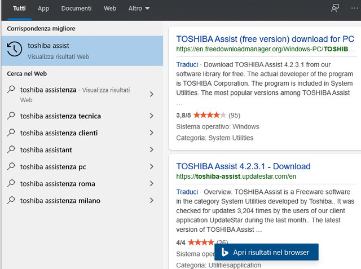Viewport: 361px width, 269px height.
Task: Click the (95) review count
Action: point(234,115)
